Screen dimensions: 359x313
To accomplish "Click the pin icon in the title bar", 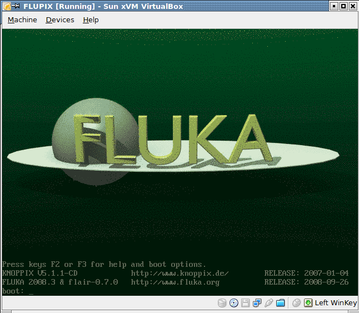I will point(16,6).
